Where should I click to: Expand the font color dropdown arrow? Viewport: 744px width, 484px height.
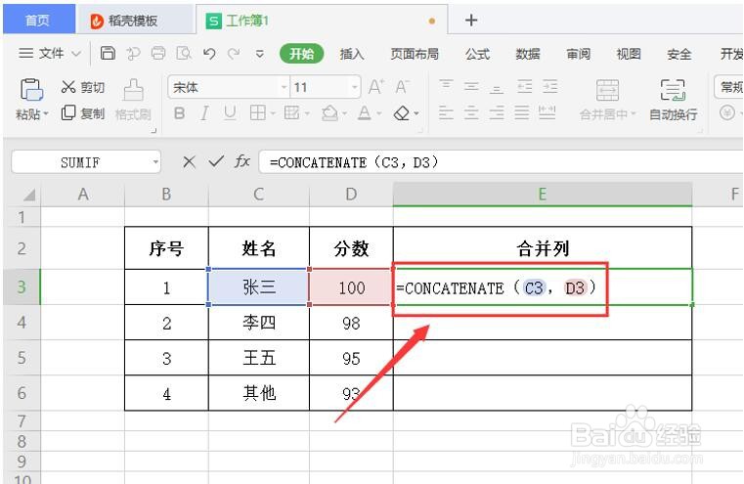378,113
